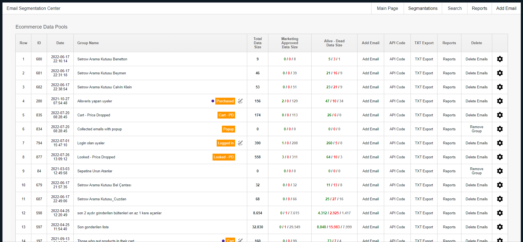TXT Export Login olan uyeler group

click(424, 143)
